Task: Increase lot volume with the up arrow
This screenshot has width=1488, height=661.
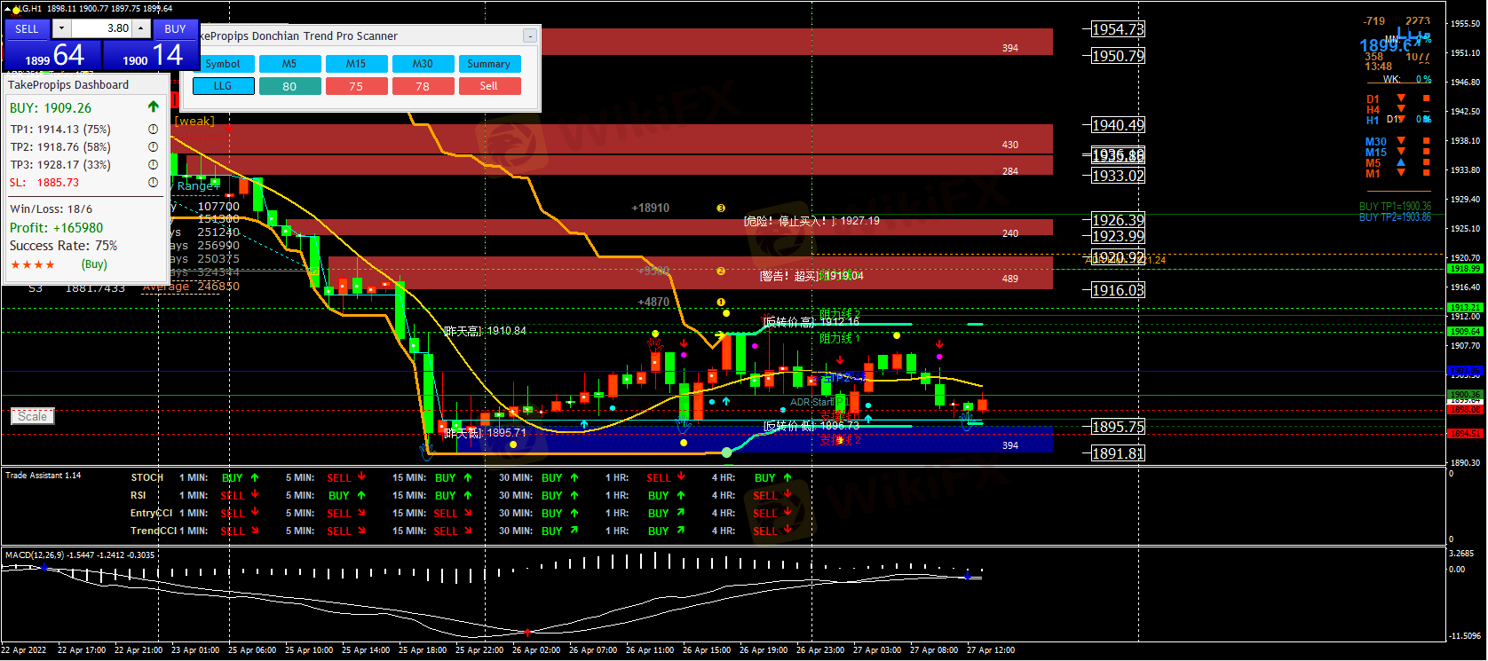Action: point(141,28)
